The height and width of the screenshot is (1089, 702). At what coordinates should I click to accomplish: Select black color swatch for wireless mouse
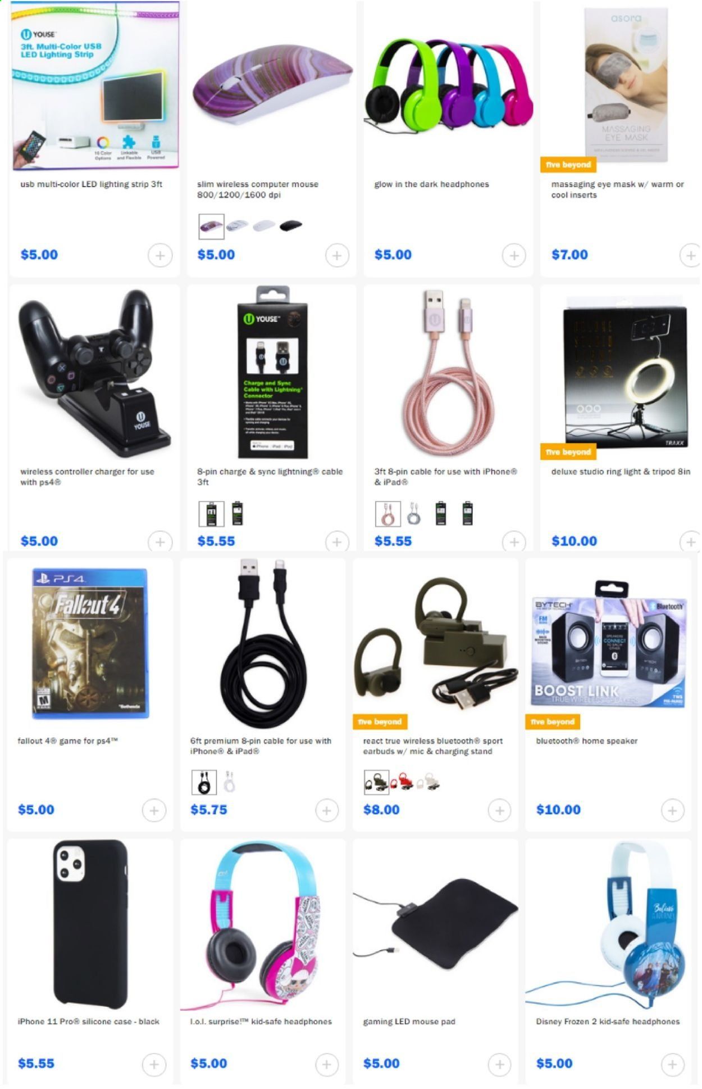[x=291, y=226]
